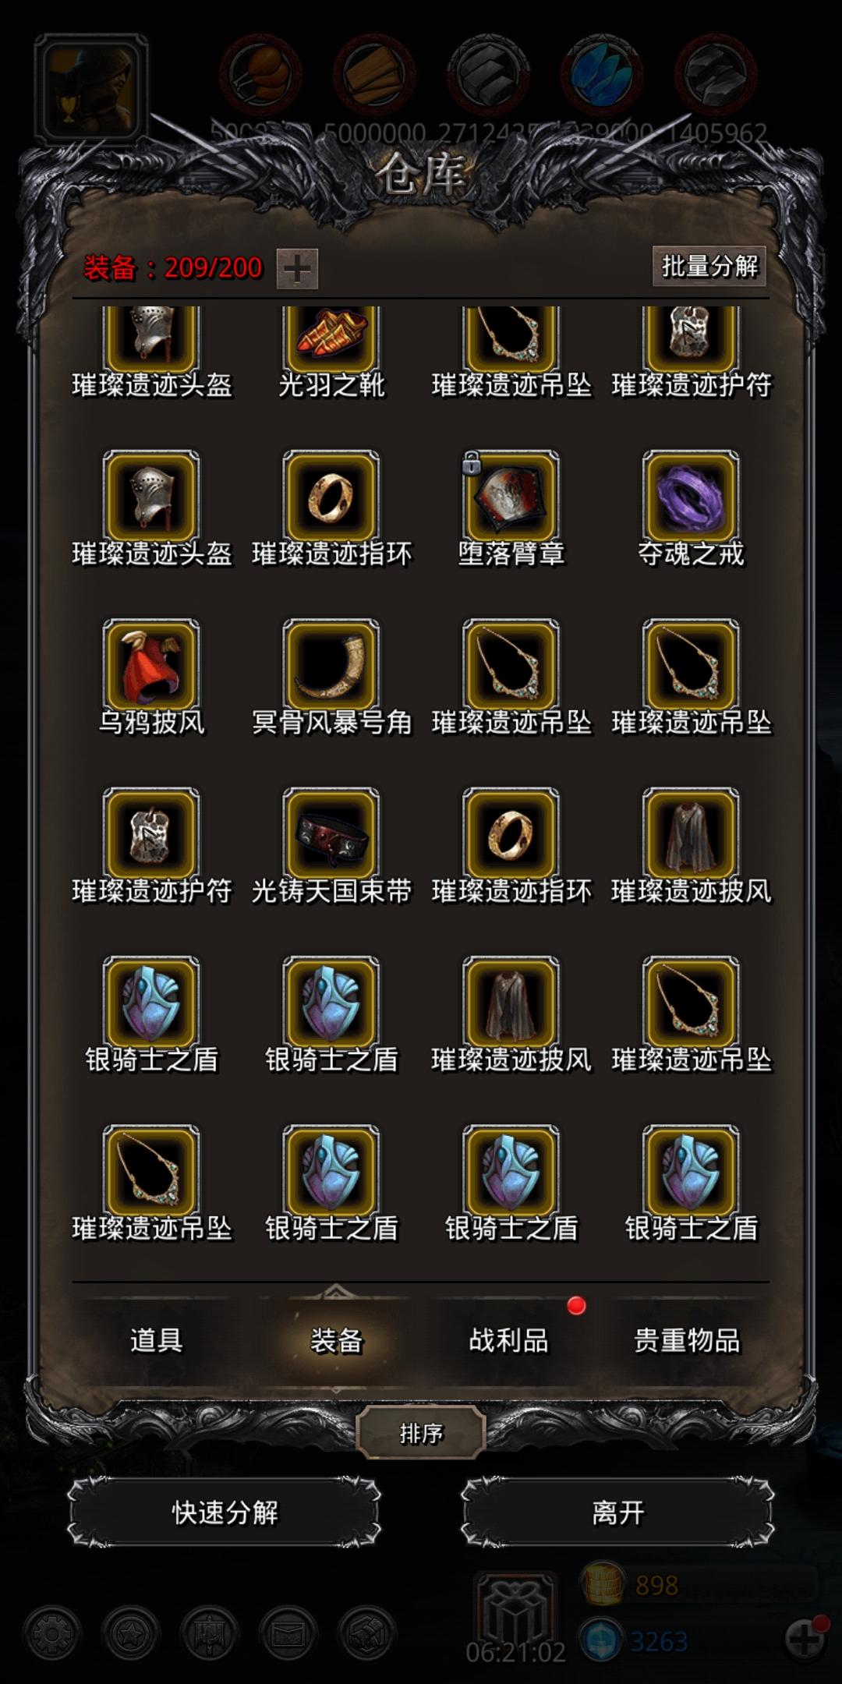Open the hooded character portrait

[x=91, y=90]
